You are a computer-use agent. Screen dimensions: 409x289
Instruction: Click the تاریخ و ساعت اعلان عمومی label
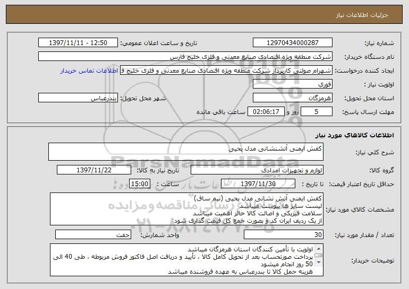(159, 43)
